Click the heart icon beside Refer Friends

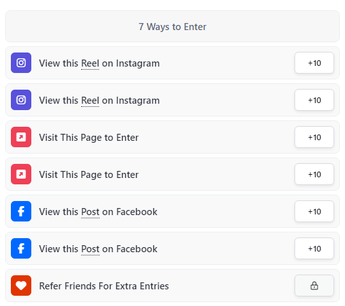(x=21, y=286)
